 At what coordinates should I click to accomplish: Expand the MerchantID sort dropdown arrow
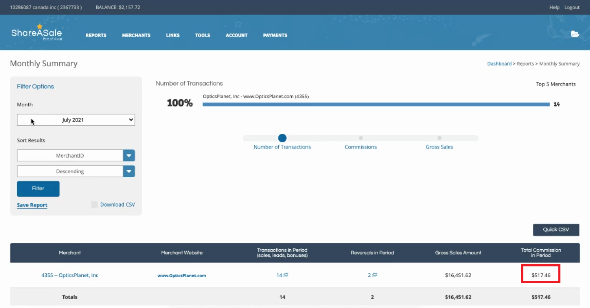tap(129, 156)
